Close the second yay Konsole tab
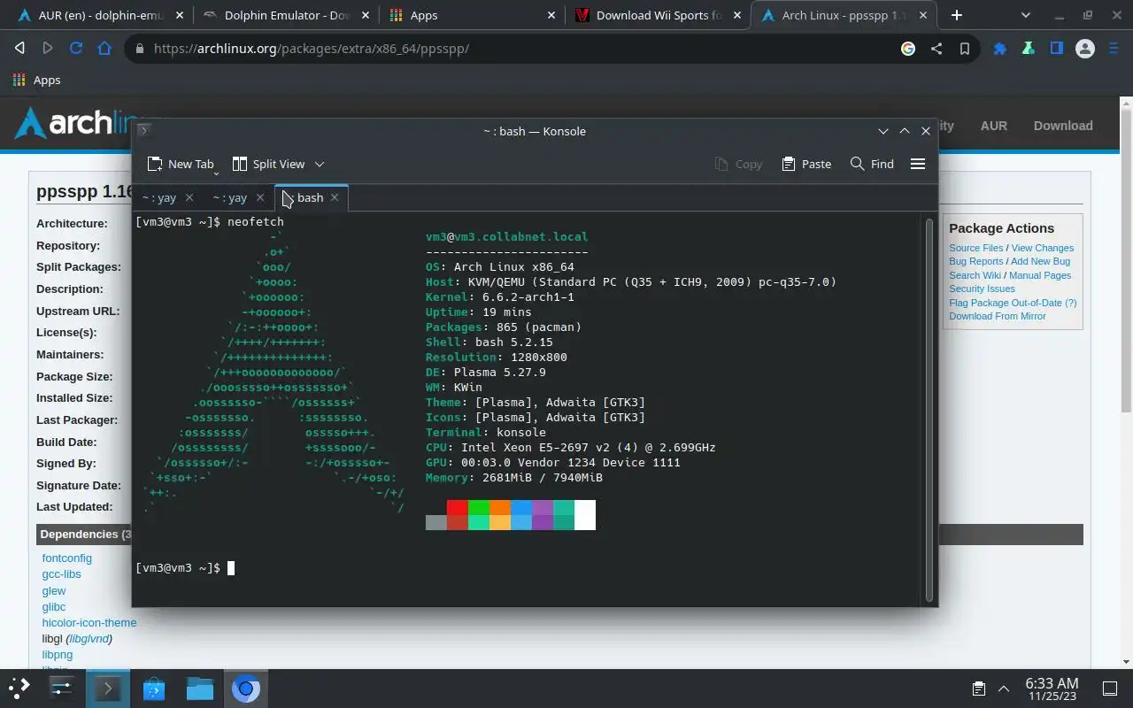 click(x=259, y=197)
